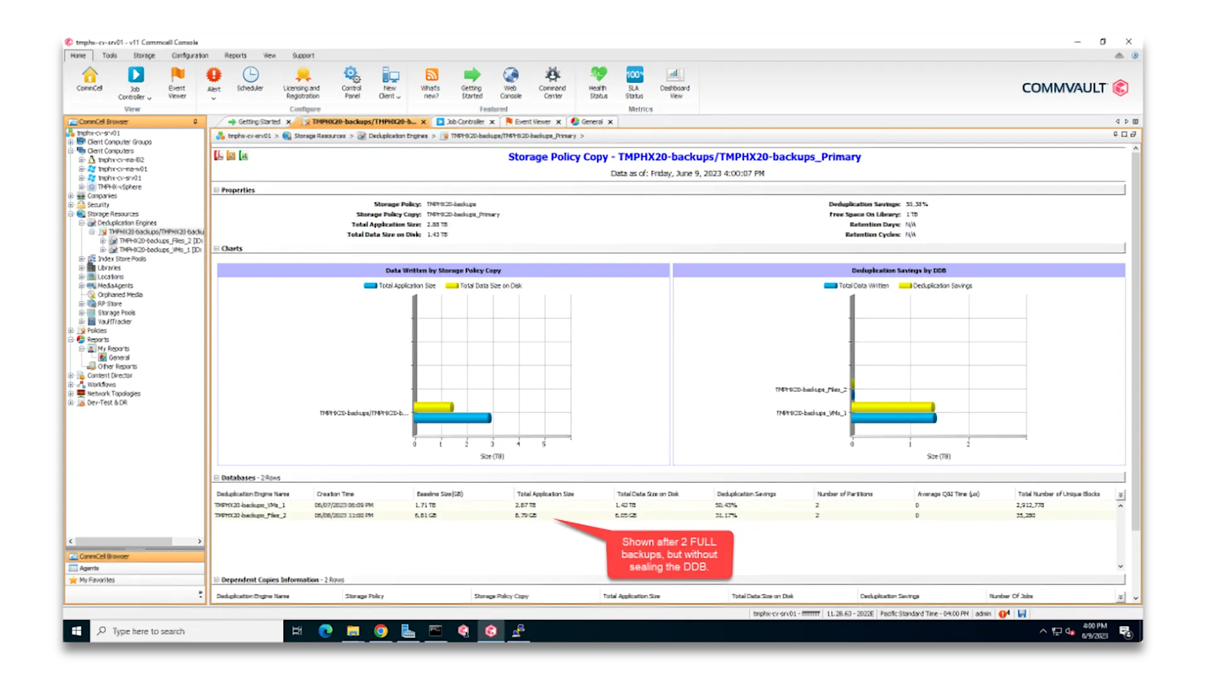Launch Event Viewer from the ribbon
The image size is (1206, 678).
coord(177,82)
